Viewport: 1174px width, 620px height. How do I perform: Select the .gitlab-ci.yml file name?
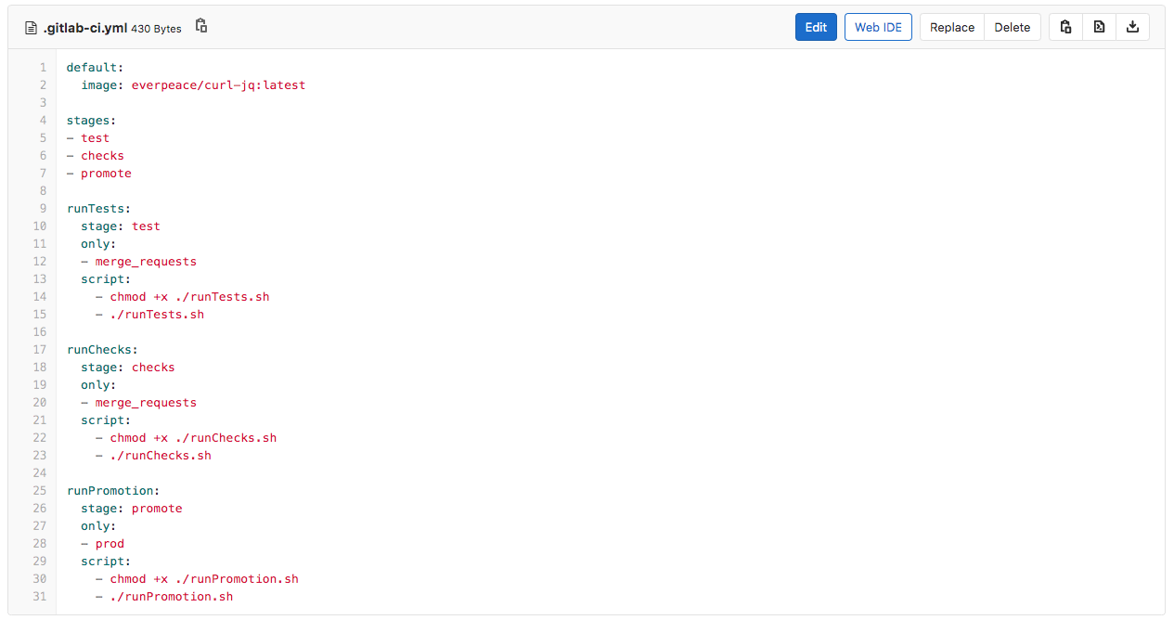(85, 28)
